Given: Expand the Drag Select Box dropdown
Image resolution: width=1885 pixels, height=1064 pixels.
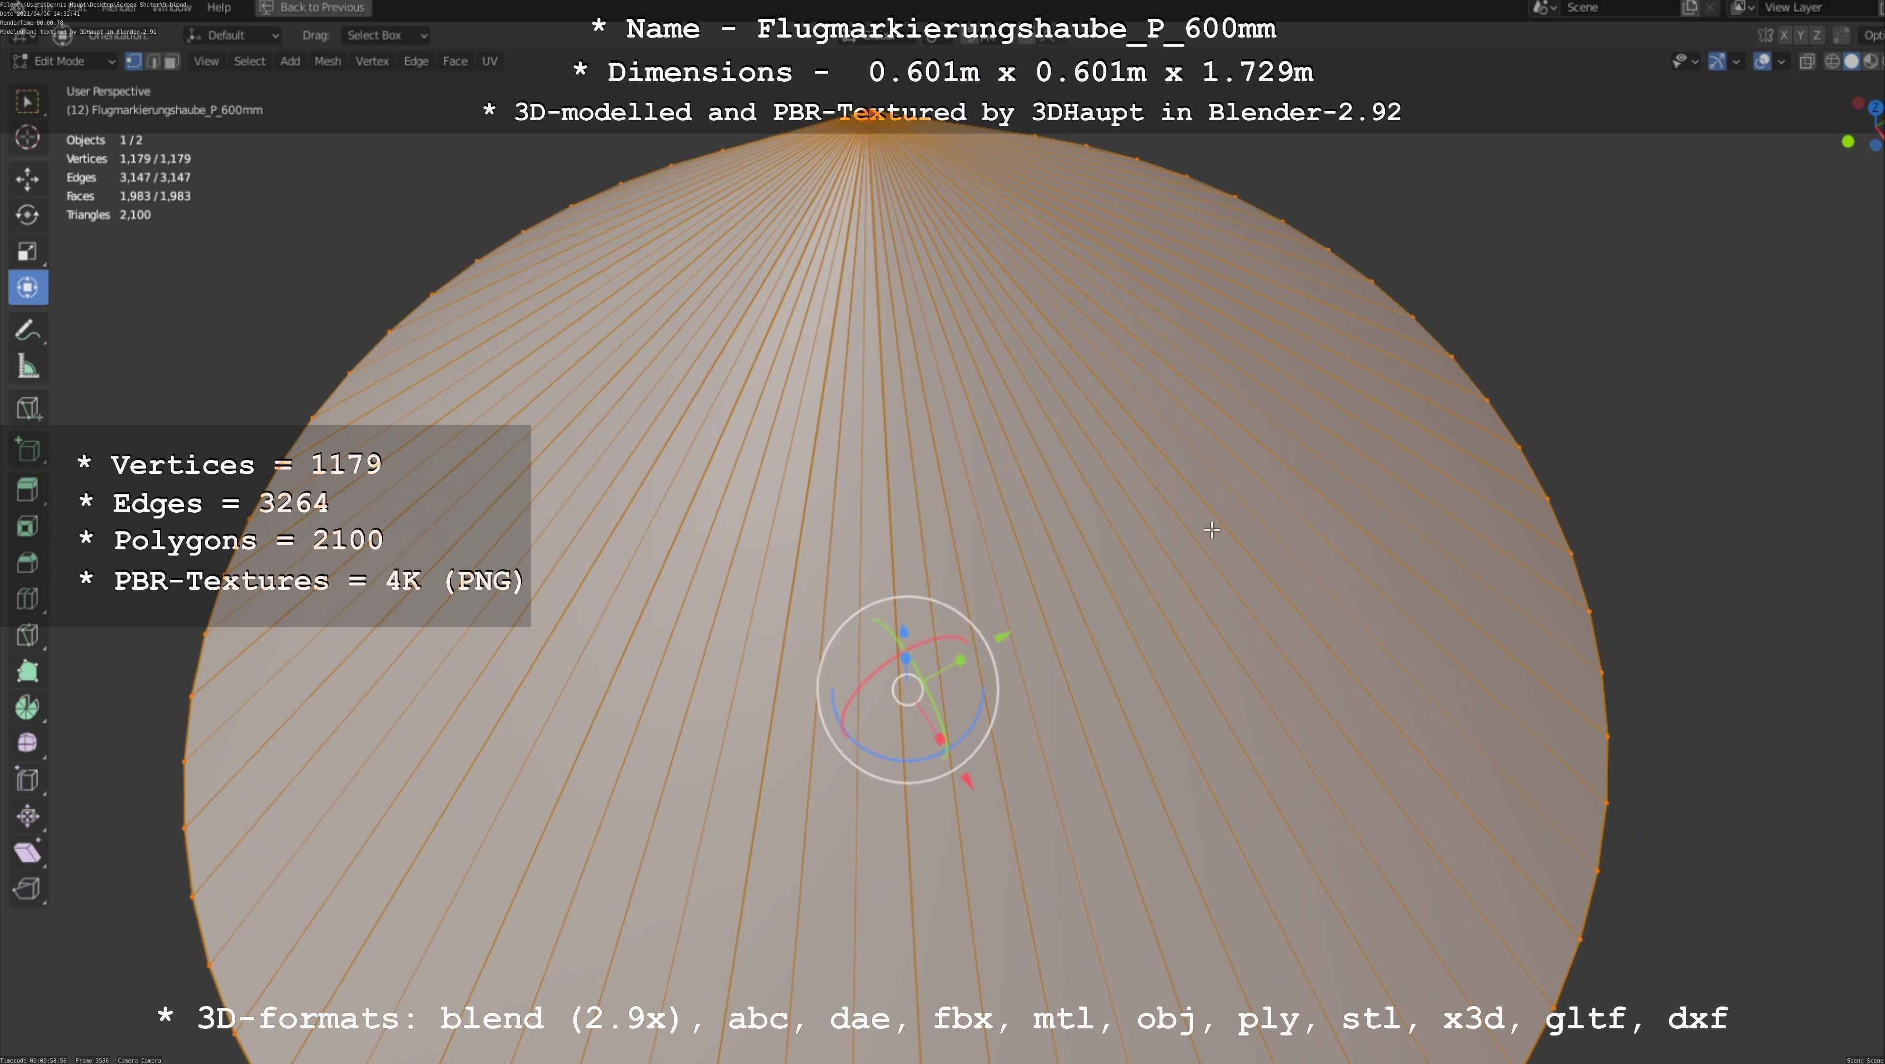Looking at the screenshot, I should tap(385, 35).
